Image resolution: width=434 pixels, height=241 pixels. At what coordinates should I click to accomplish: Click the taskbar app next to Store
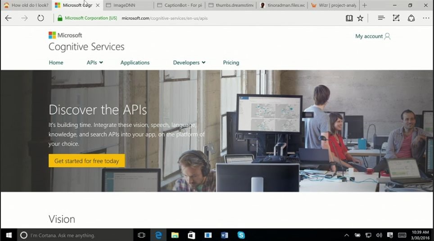208,235
